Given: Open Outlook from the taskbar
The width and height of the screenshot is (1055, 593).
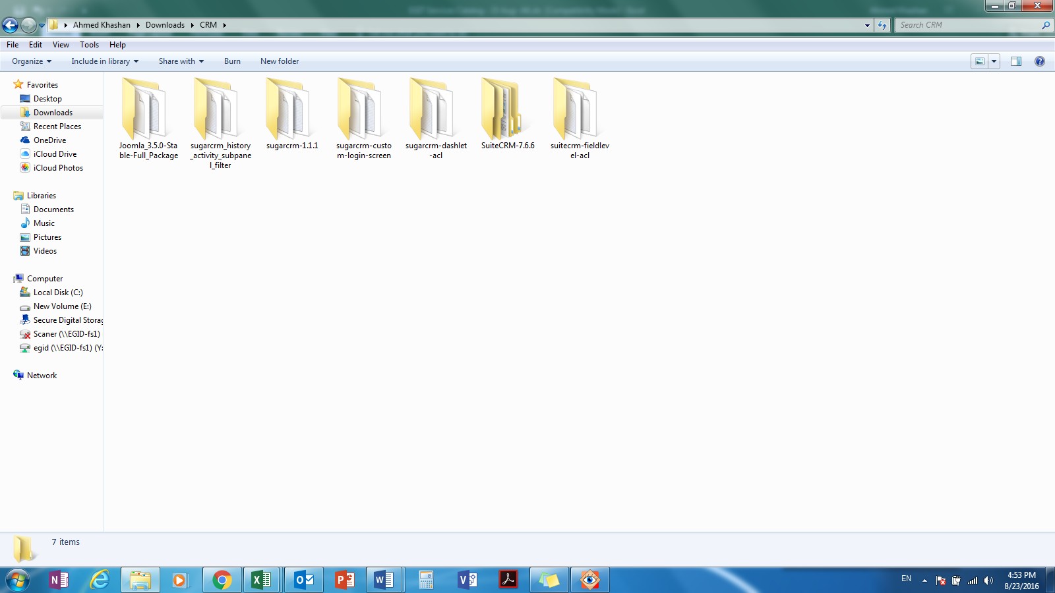Looking at the screenshot, I should tap(304, 580).
